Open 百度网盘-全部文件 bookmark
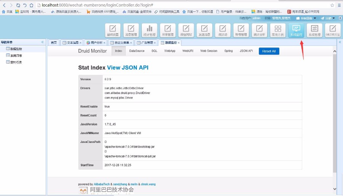Image resolution: width=343 pixels, height=196 pixels. pos(137,11)
